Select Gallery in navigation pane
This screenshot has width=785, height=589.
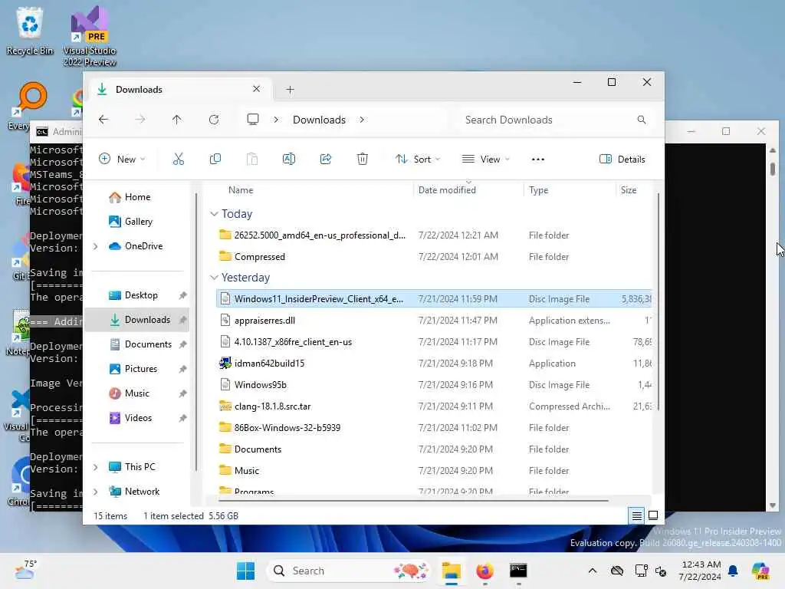pyautogui.click(x=138, y=222)
